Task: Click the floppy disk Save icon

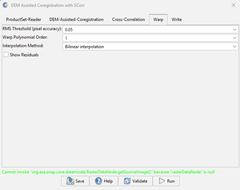Action: pyautogui.click(x=70, y=181)
